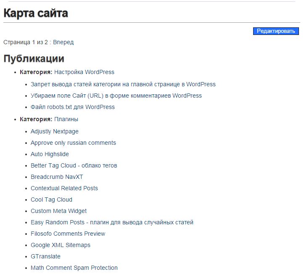Visit Math Comment Spam Protection page
This screenshot has width=304, height=274.
(x=74, y=268)
